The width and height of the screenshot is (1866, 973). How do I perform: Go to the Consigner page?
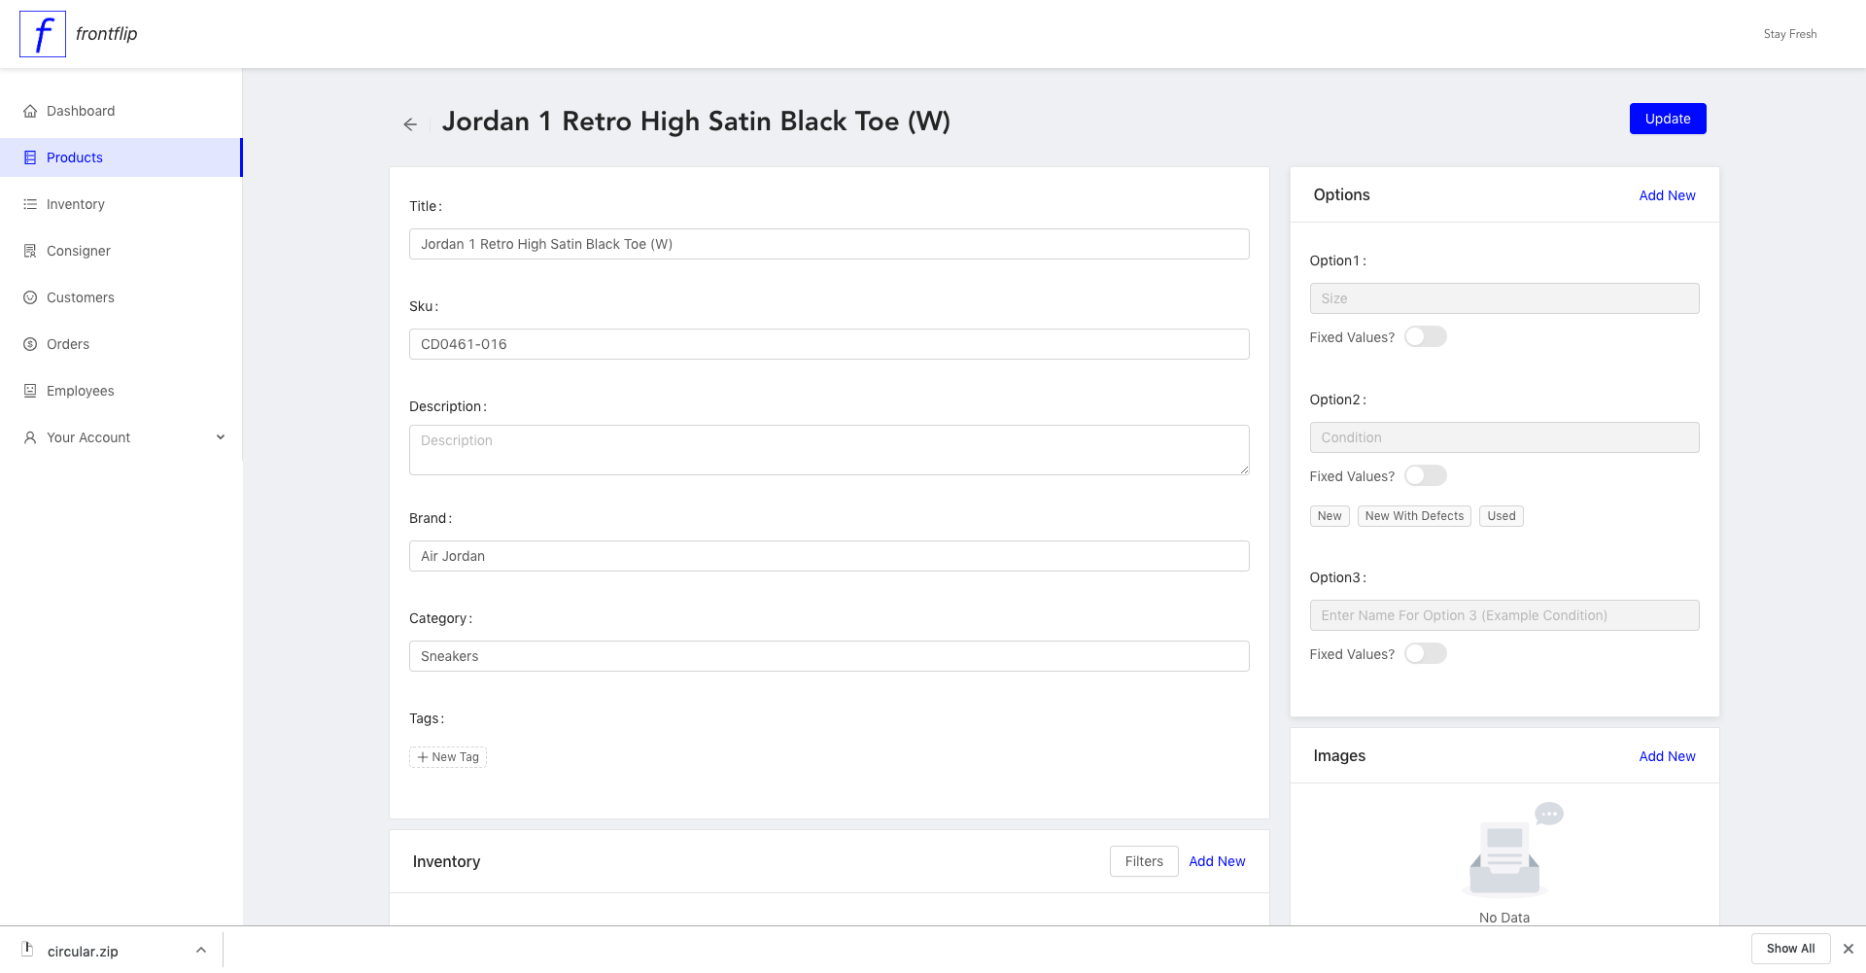click(121, 251)
